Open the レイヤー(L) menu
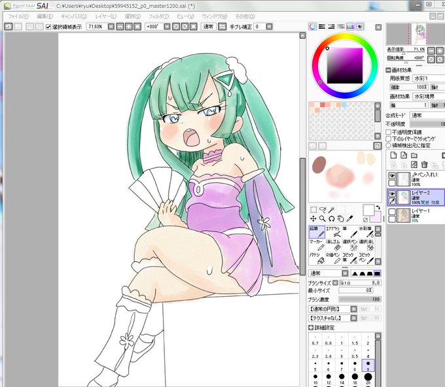The width and height of the screenshot is (445, 387). click(x=105, y=16)
